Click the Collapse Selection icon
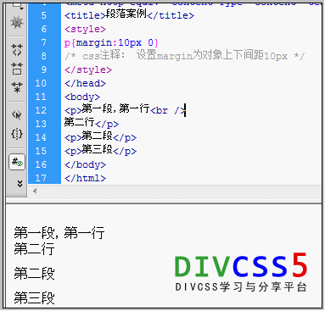 click(17, 69)
